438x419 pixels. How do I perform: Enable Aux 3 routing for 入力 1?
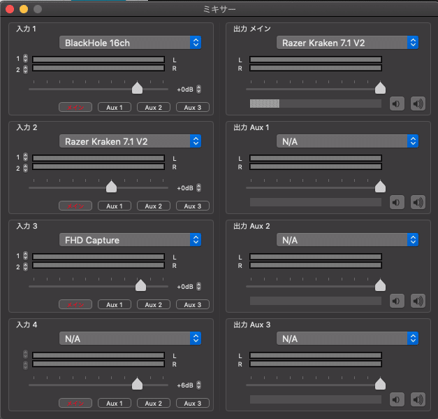(193, 108)
